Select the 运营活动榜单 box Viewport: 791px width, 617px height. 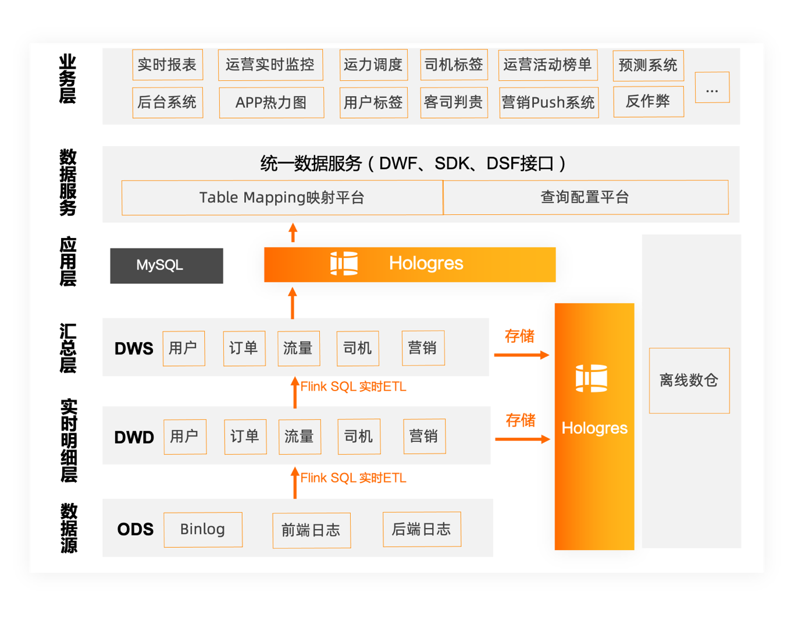click(548, 65)
